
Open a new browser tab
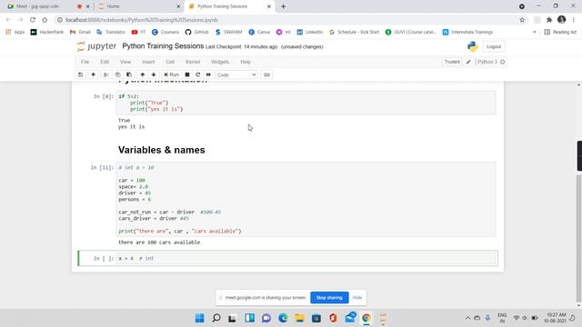[x=283, y=6]
